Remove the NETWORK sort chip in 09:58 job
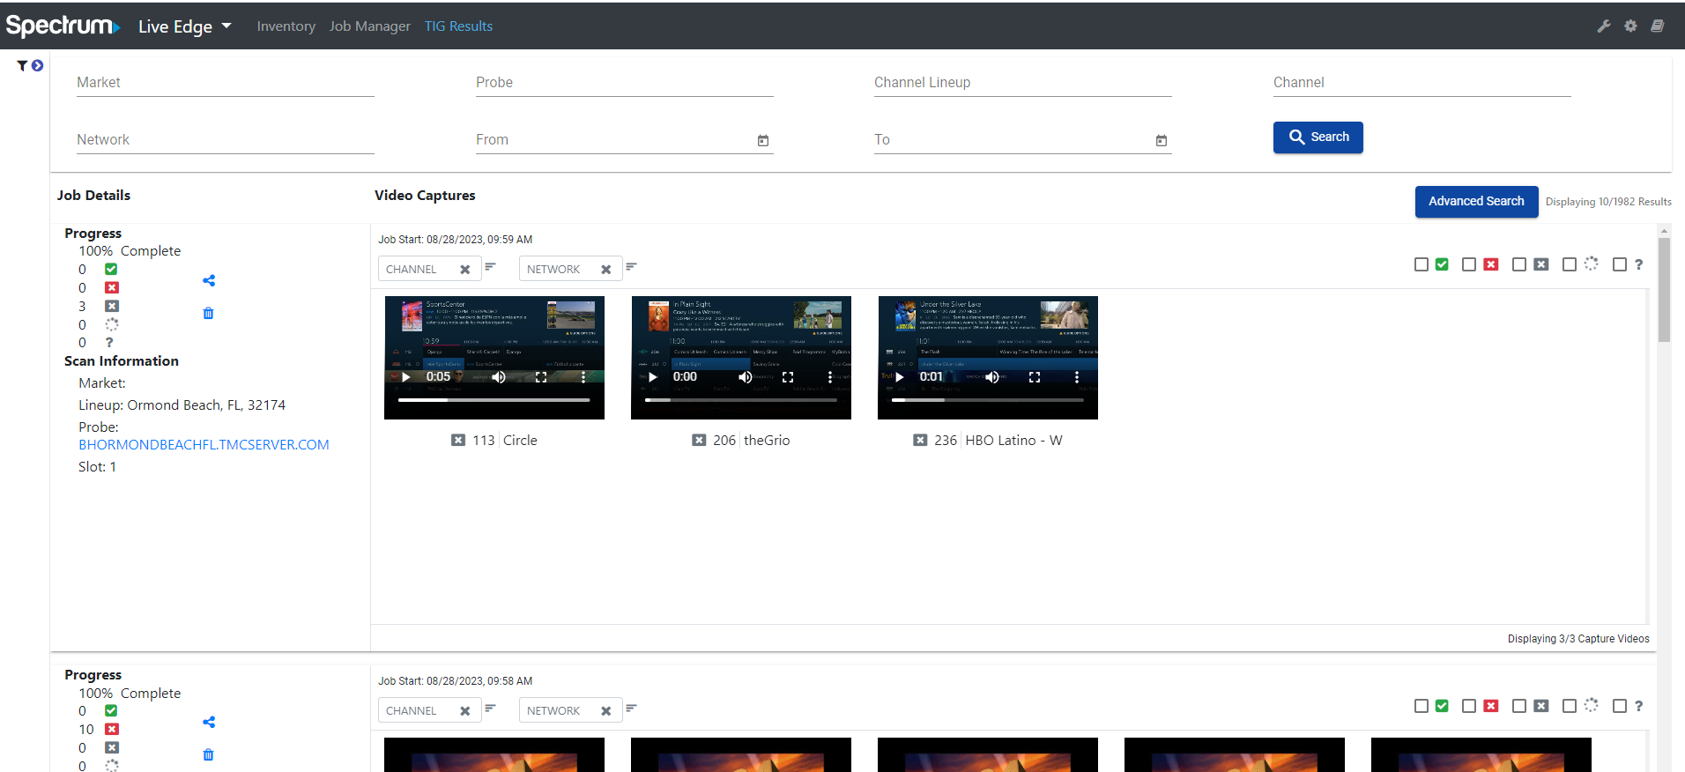 pyautogui.click(x=606, y=711)
